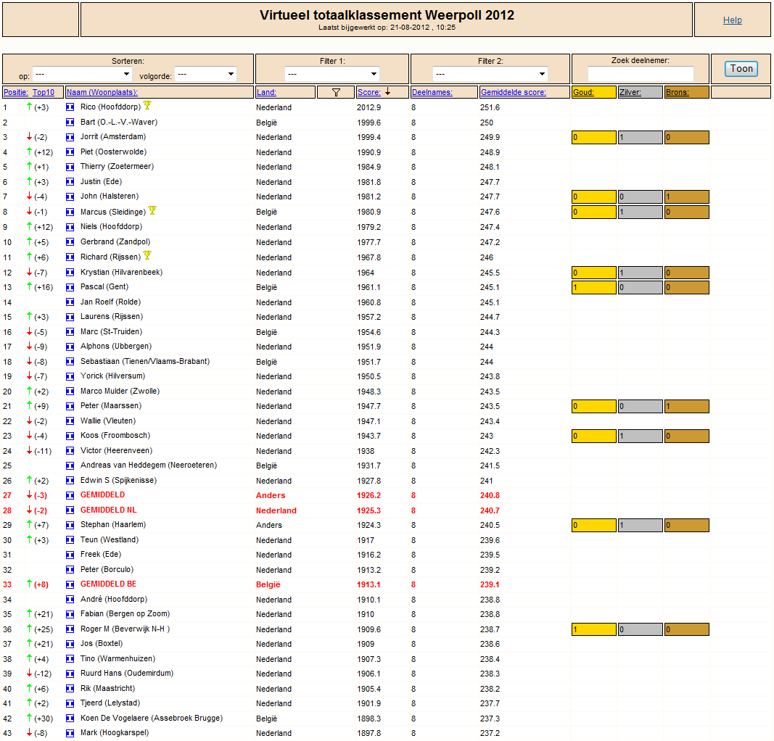Expand the Filter 2 dropdown
Screen dimensions: 774x741
tap(490, 75)
